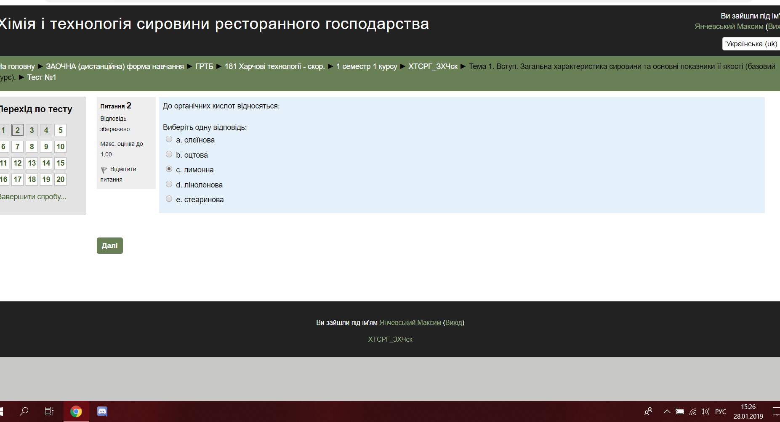780x422 pixels.
Task: Click the battery status tray icon
Action: coord(680,411)
